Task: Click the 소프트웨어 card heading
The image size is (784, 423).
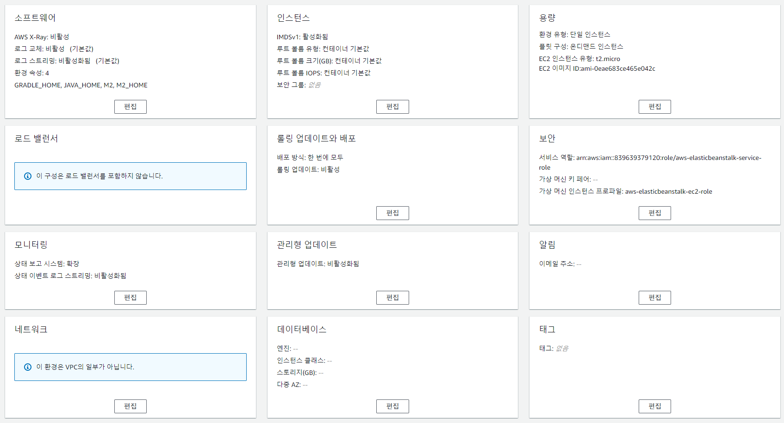Action: click(35, 18)
